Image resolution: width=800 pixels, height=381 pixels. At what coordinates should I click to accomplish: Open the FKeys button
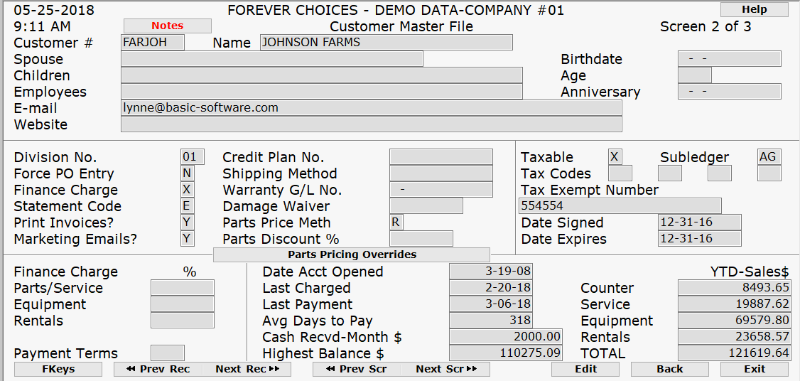coord(58,370)
